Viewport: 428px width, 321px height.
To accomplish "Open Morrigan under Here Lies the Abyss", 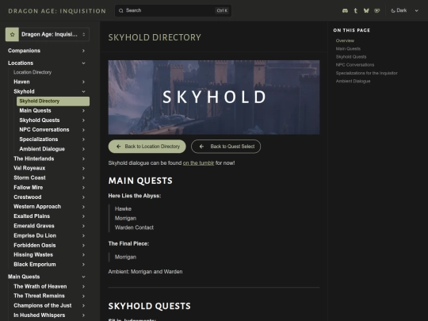I will click(x=125, y=219).
